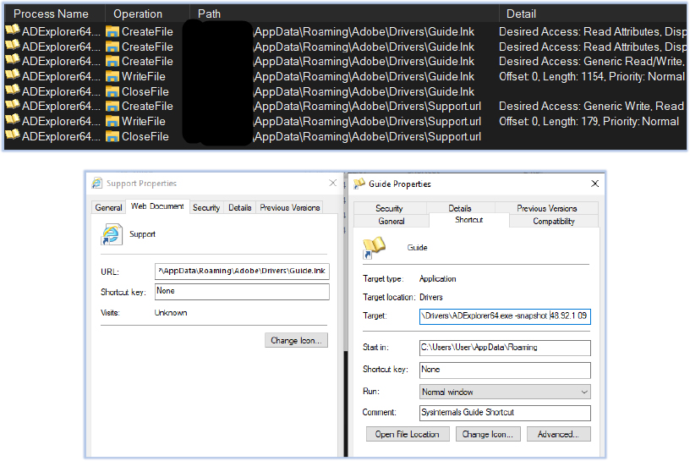
Task: Open the General tab in Guide Properties
Action: (x=392, y=221)
